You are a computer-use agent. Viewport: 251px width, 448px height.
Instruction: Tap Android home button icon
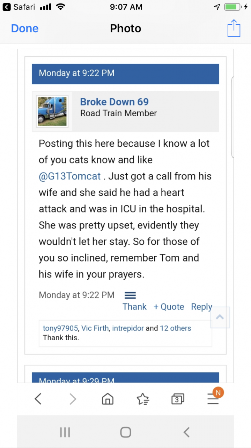(125, 432)
